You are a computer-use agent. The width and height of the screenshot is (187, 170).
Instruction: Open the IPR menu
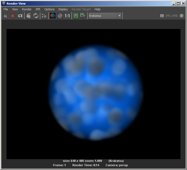(x=38, y=9)
